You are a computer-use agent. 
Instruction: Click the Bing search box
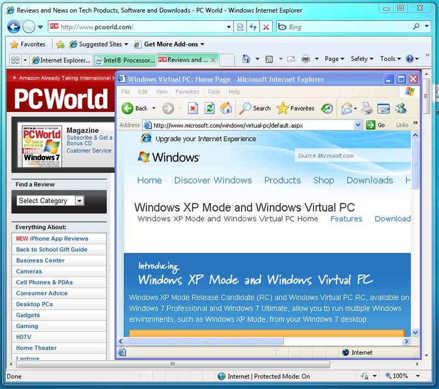click(x=348, y=27)
